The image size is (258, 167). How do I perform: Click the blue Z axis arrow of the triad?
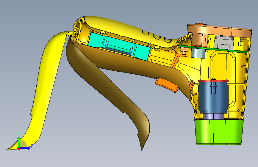[25, 148]
